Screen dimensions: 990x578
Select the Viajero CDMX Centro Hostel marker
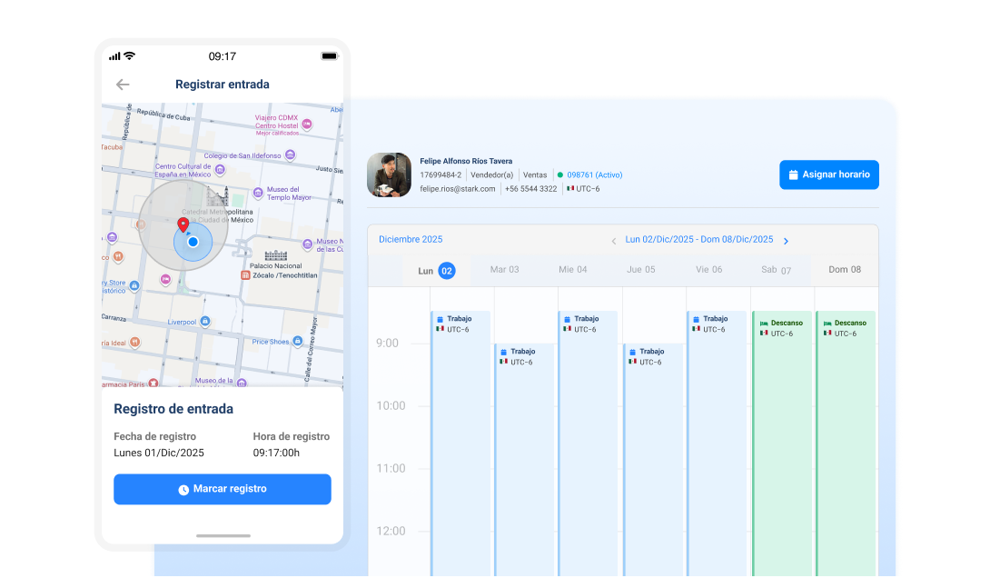coord(307,123)
